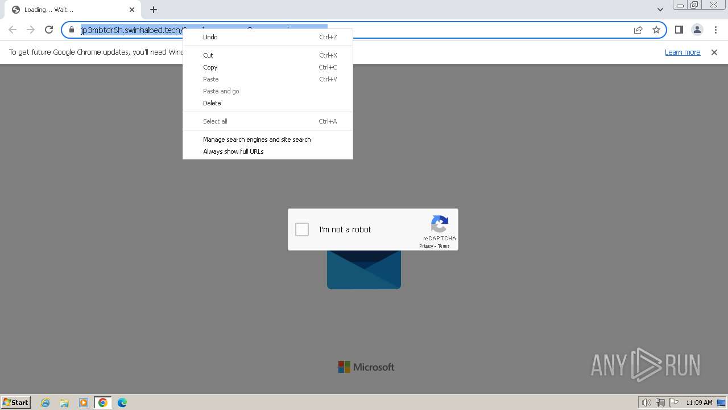Dismiss the Chrome update notification bar
728x410 pixels.
[714, 52]
